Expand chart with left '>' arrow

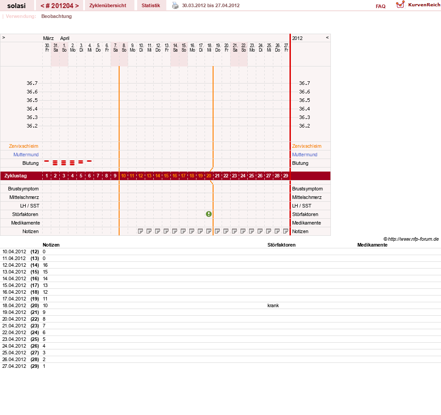[4, 37]
